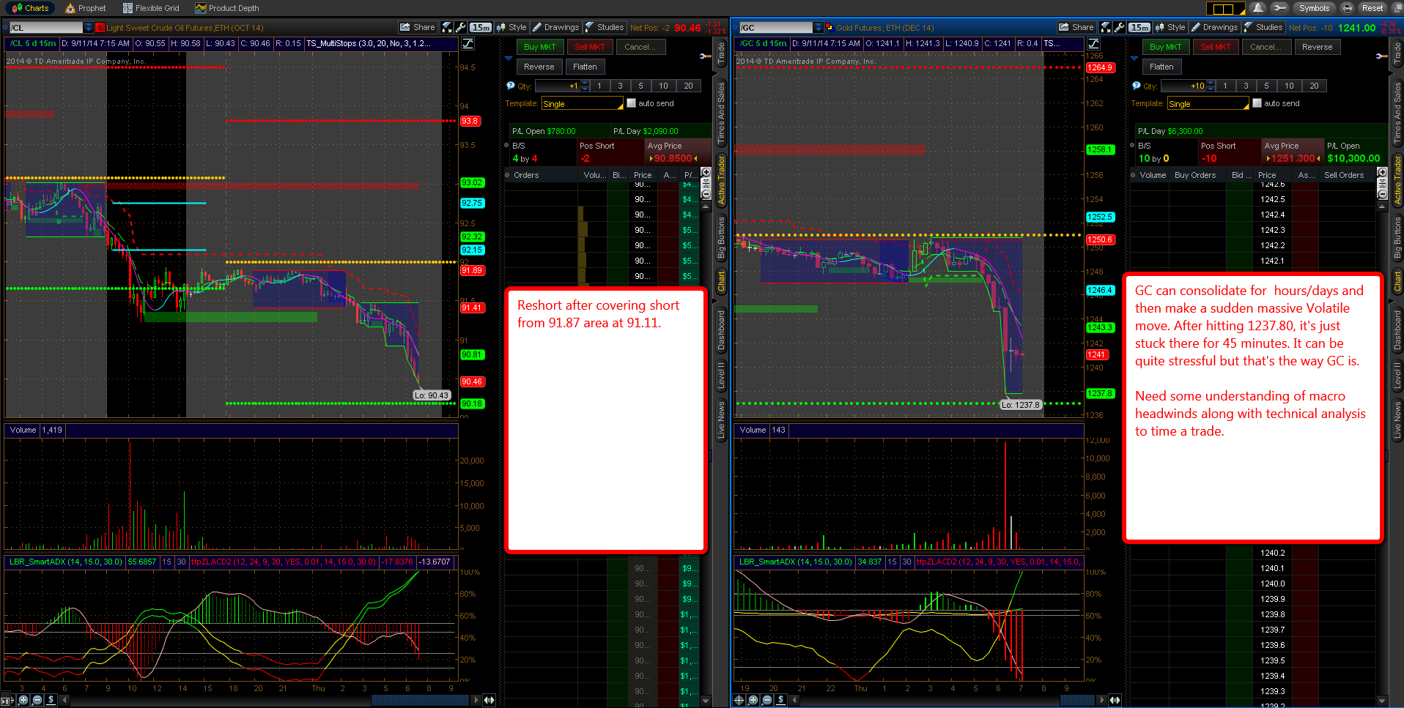Toggle the chart curve icon on /CL chart

pos(468,43)
